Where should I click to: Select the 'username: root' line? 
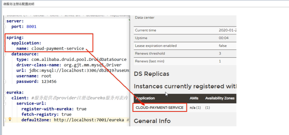coord(34,76)
